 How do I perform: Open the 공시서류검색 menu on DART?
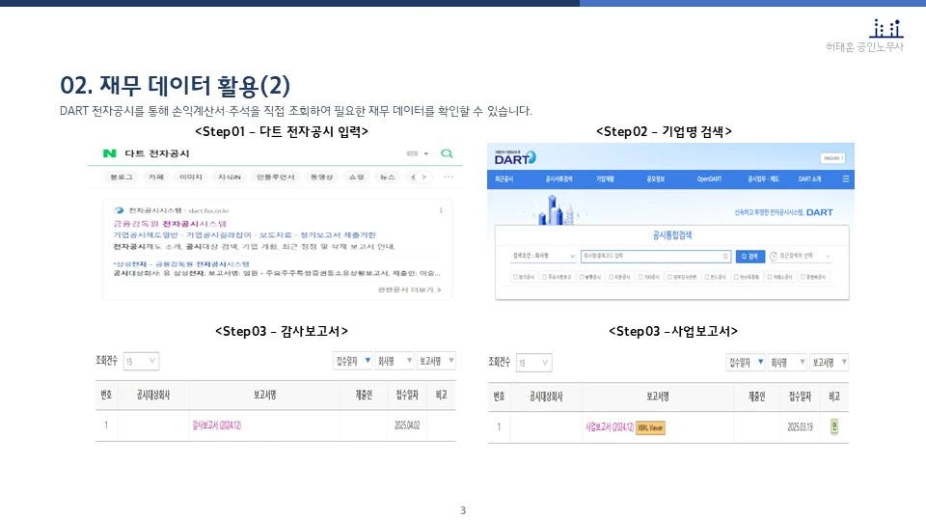click(558, 179)
